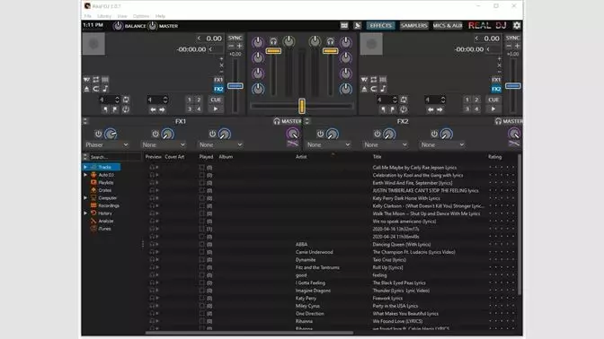Expand the History tree item arrow
Image resolution: width=604 pixels, height=339 pixels.
(x=85, y=213)
